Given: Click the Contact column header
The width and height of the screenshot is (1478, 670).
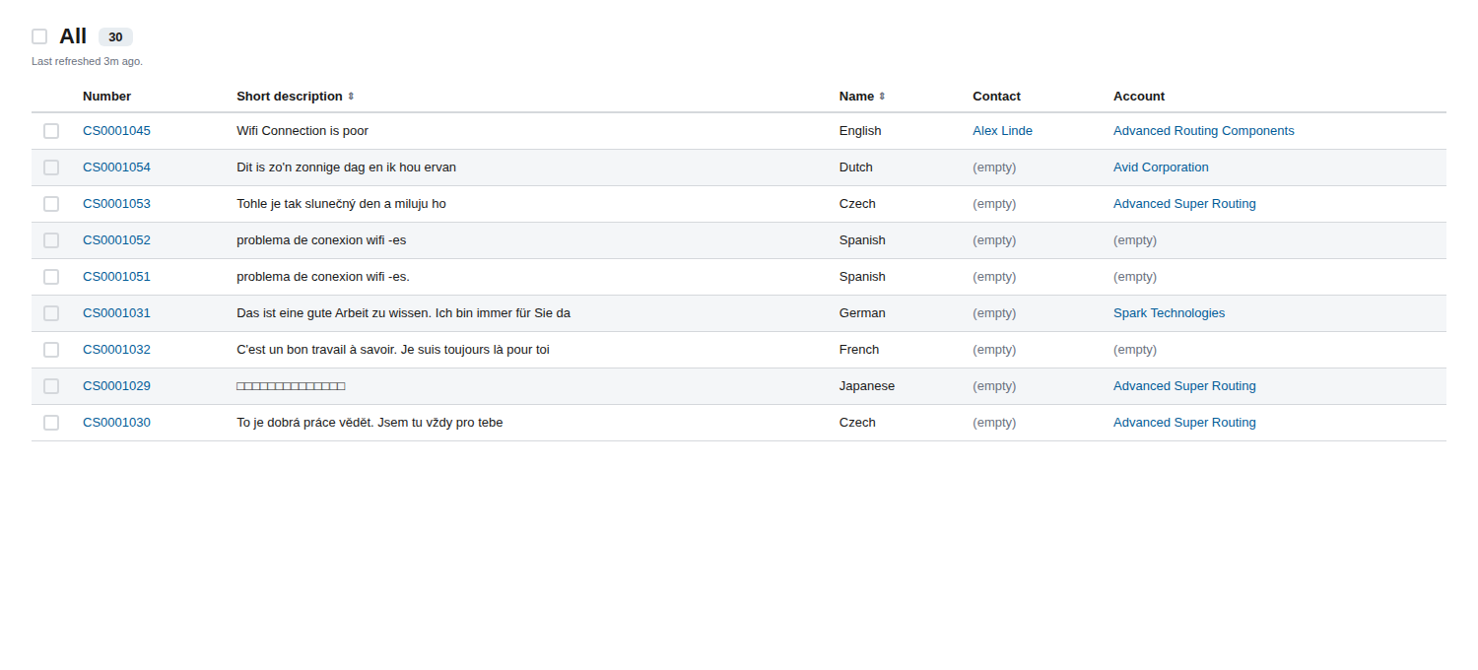Looking at the screenshot, I should point(996,97).
